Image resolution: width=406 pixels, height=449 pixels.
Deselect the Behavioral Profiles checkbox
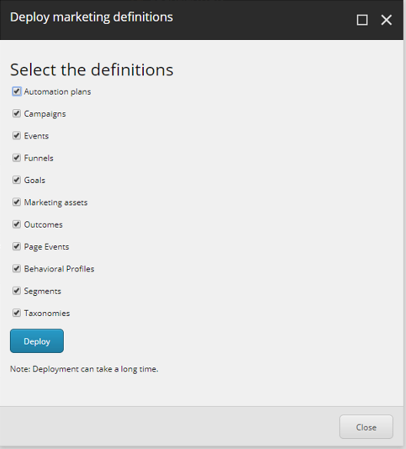(17, 268)
